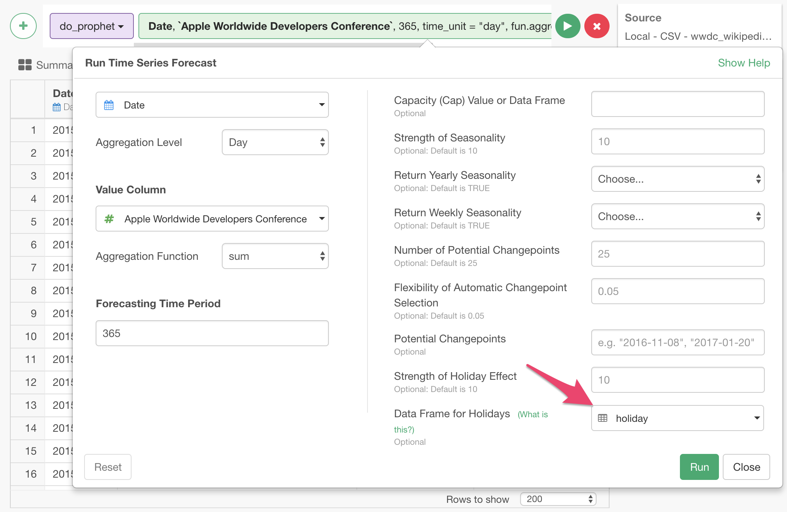
Task: Click the red cancel X icon
Action: [x=597, y=26]
